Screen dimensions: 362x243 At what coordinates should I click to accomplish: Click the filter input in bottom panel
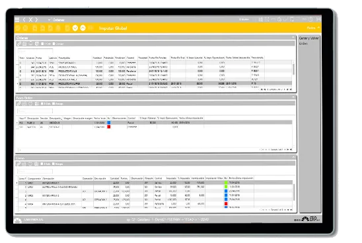click(x=35, y=171)
